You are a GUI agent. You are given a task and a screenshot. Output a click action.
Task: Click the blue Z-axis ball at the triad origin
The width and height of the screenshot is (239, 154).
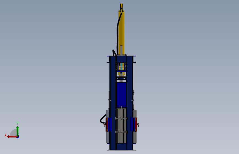(18, 137)
